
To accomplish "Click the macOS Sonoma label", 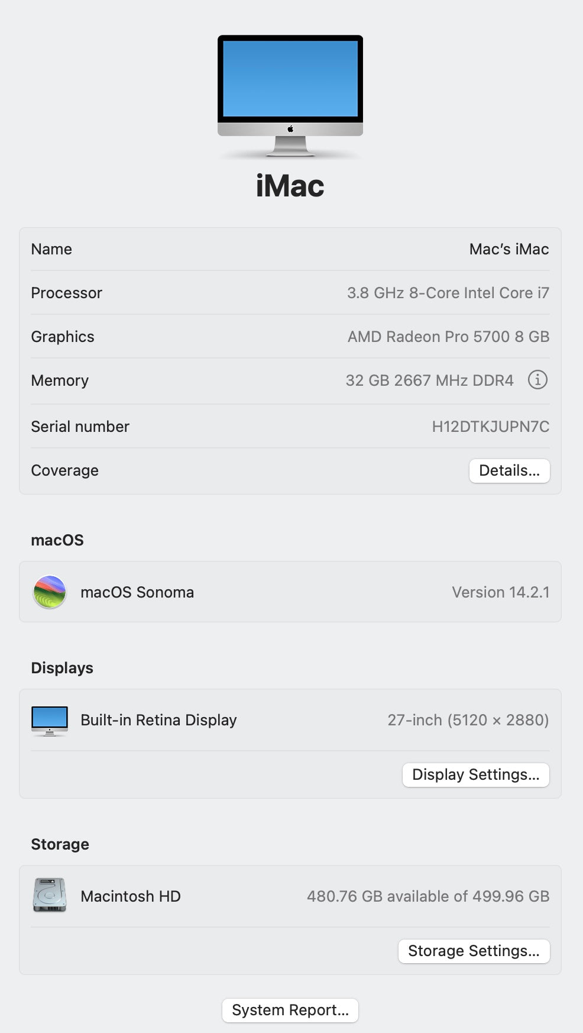I will coord(137,593).
